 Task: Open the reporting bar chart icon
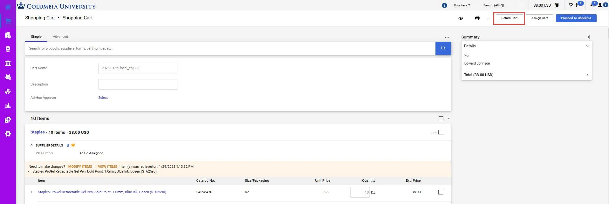[x=8, y=105]
